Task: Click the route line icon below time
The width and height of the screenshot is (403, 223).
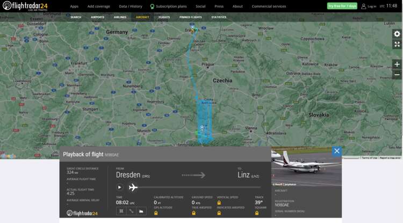Action: [x=131, y=211]
